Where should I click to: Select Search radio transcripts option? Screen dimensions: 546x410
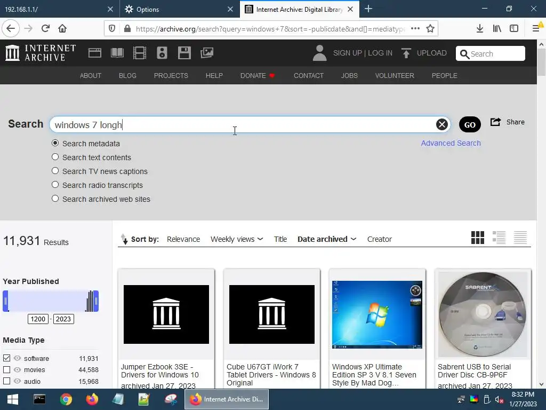pos(55,184)
